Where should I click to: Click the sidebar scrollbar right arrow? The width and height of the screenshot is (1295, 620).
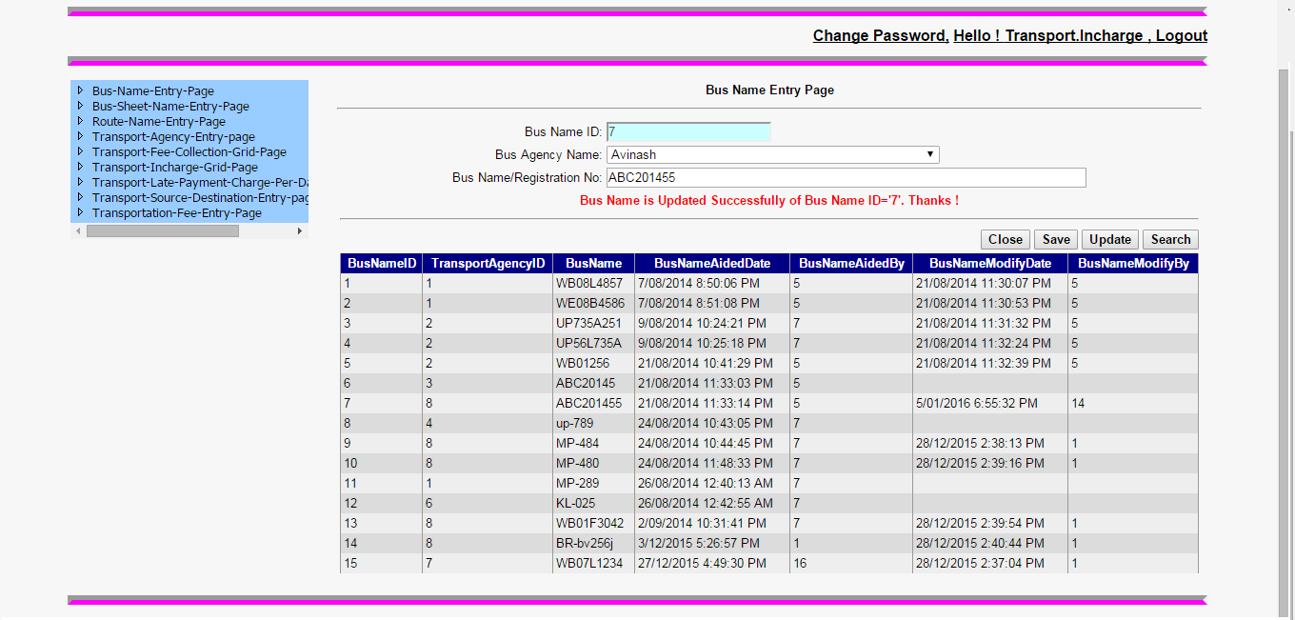pyautogui.click(x=301, y=231)
